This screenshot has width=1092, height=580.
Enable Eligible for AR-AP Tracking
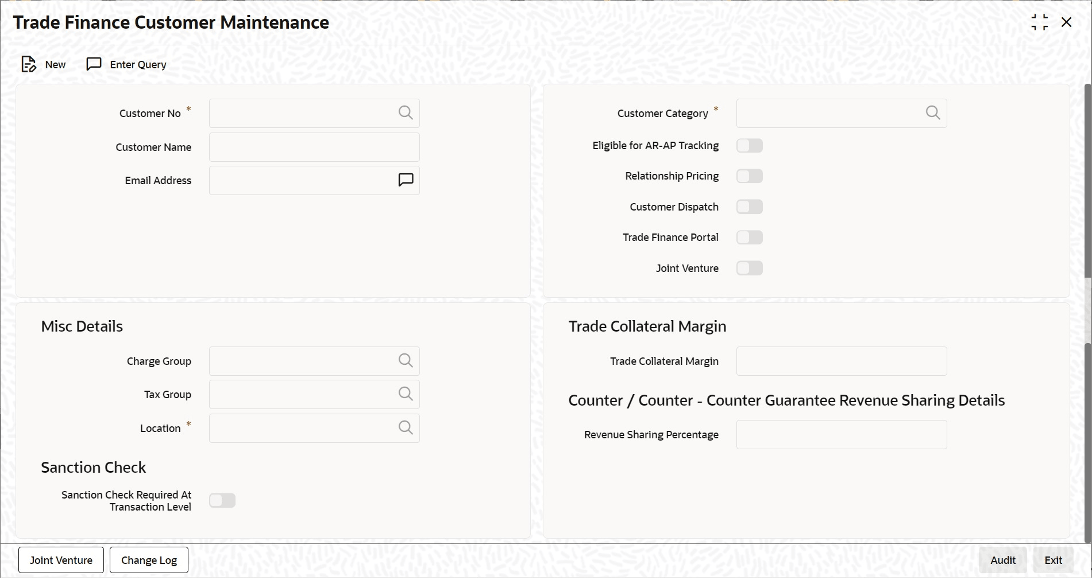[x=749, y=146]
